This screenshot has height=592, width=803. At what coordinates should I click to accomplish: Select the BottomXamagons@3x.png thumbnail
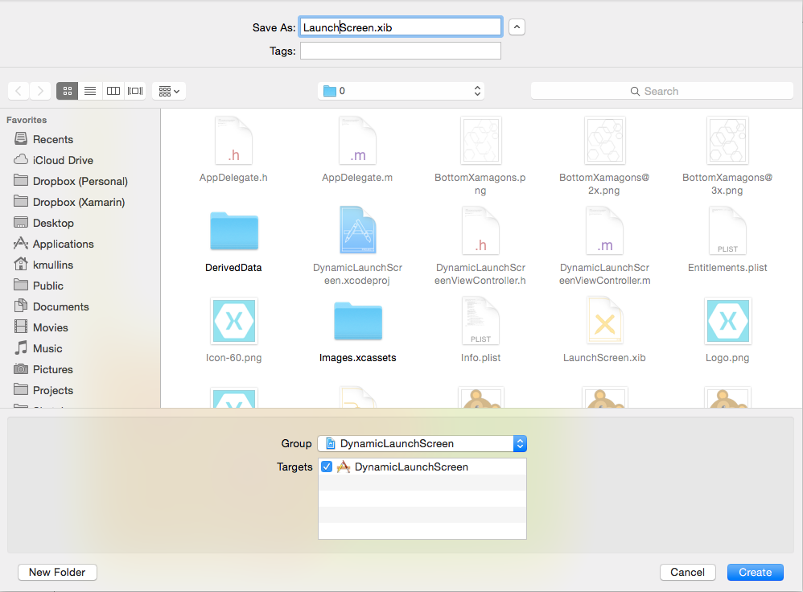pos(727,141)
